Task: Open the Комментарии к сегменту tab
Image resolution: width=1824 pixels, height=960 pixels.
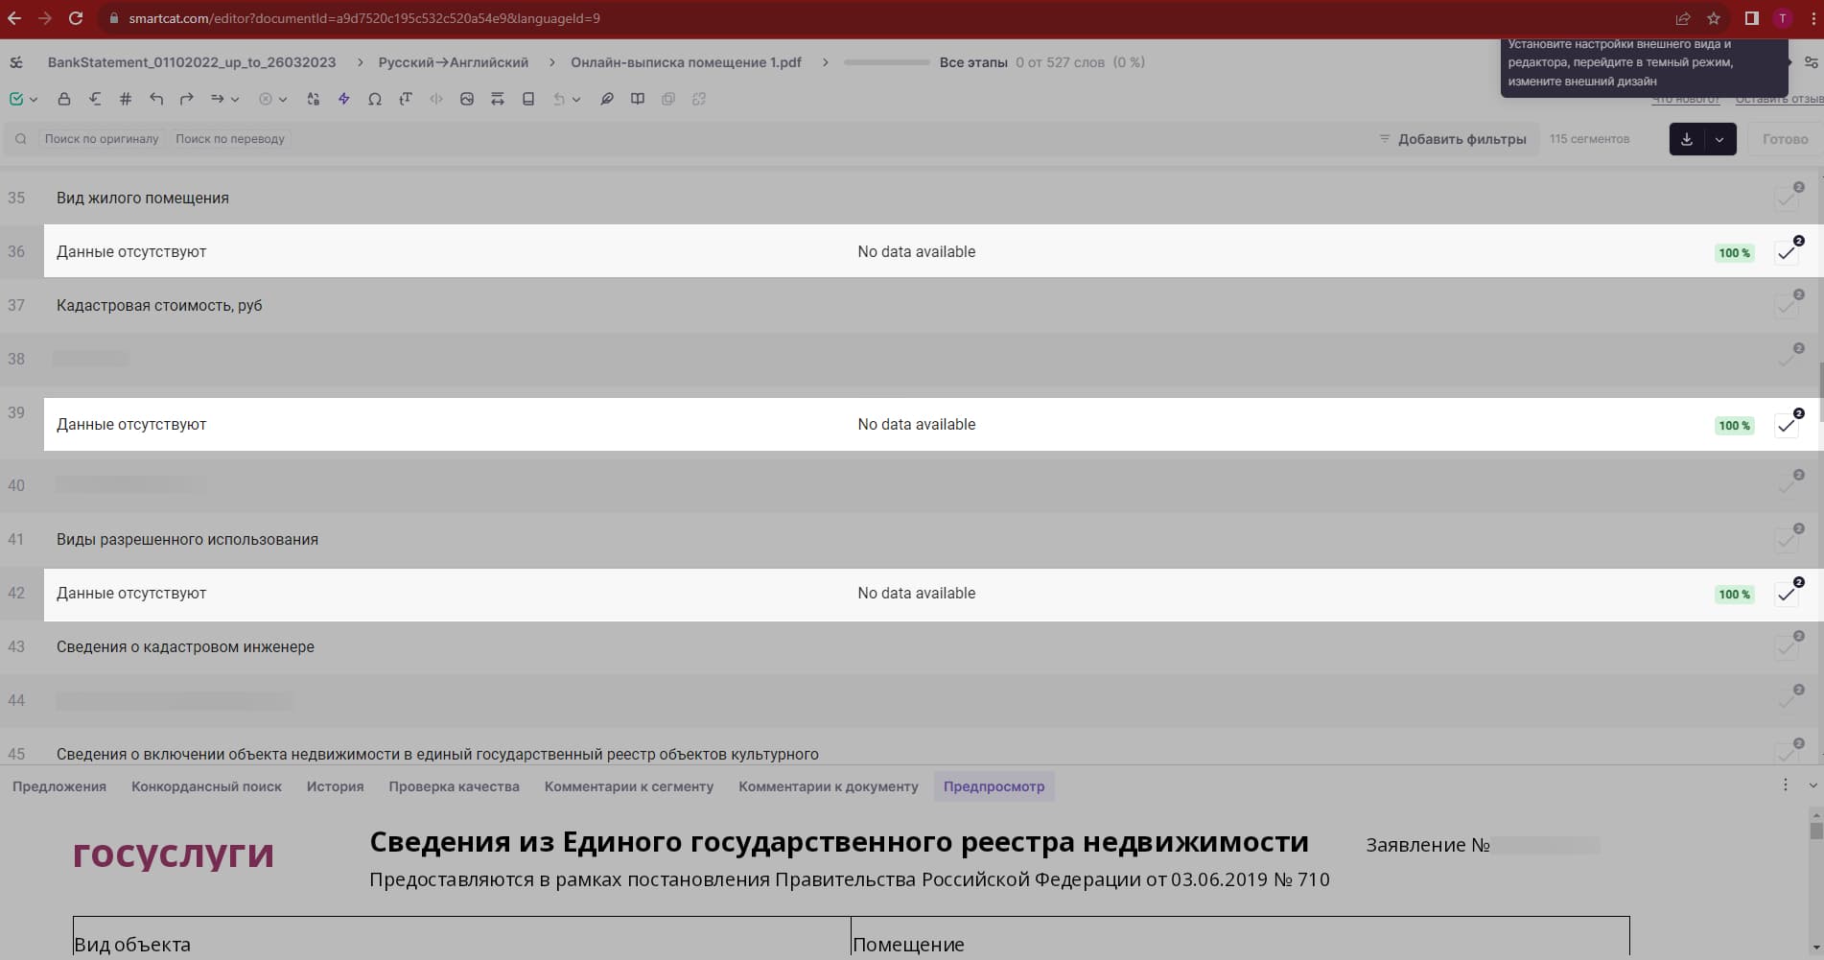Action: tap(629, 786)
